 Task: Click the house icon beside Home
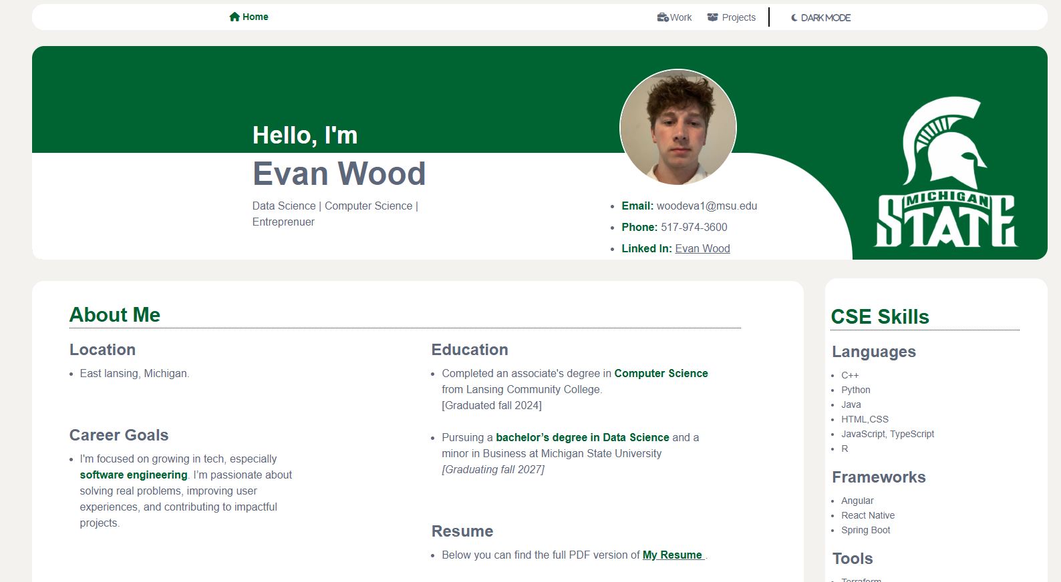(234, 17)
